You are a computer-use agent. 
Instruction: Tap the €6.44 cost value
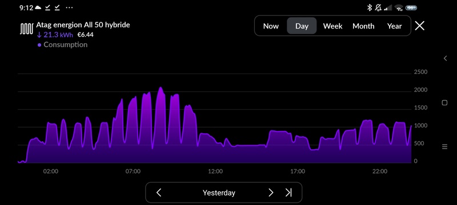tap(85, 35)
